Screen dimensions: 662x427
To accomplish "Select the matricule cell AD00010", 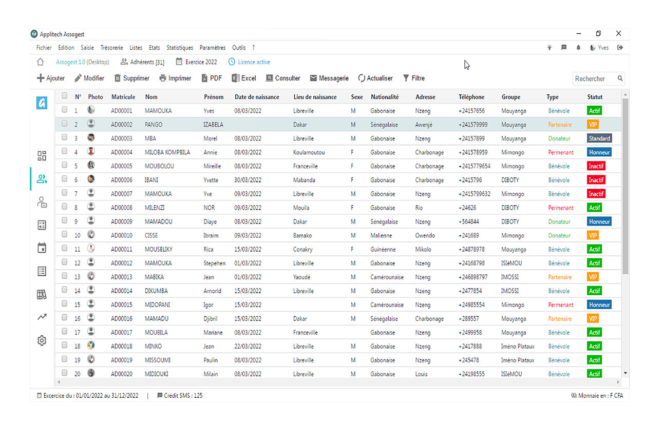I will tap(122, 236).
